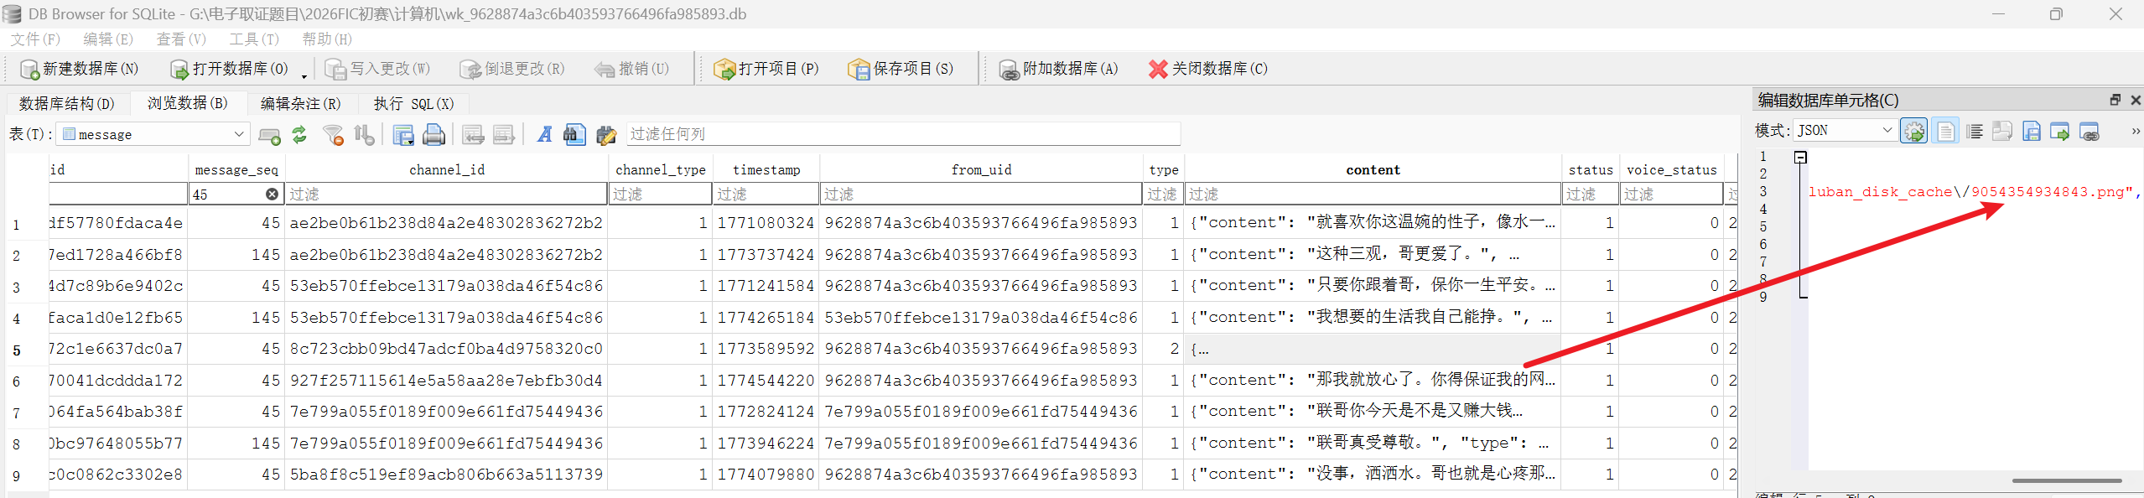The width and height of the screenshot is (2144, 498).
Task: Expand the Open Database dropdown arrow
Action: coord(304,75)
